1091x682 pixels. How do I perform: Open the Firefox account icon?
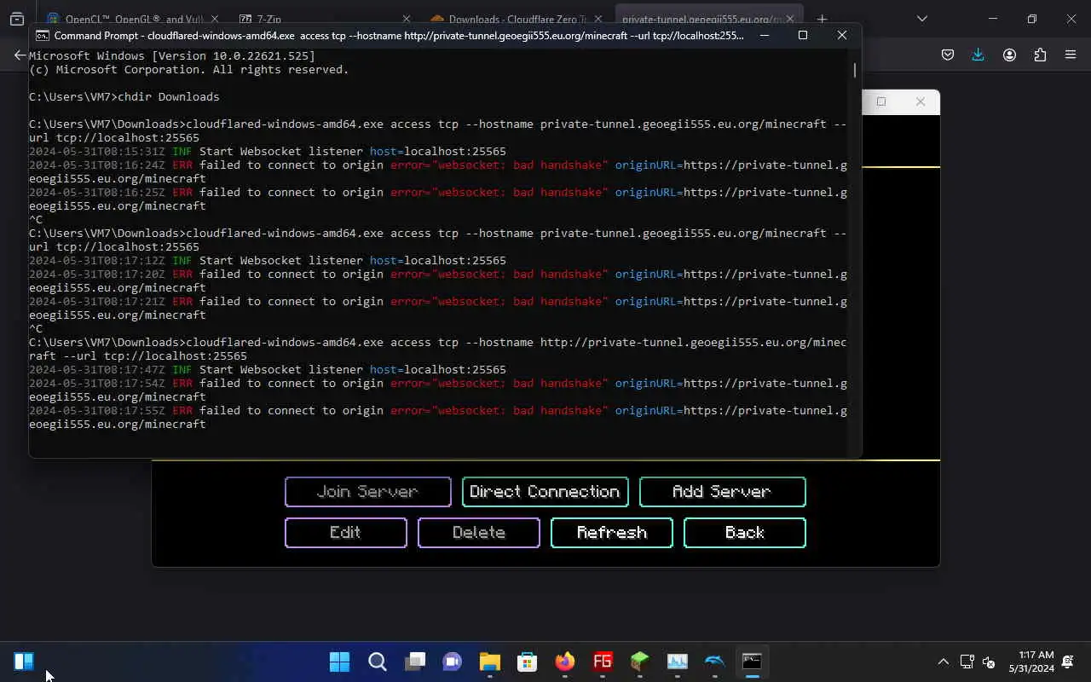[x=1009, y=55]
